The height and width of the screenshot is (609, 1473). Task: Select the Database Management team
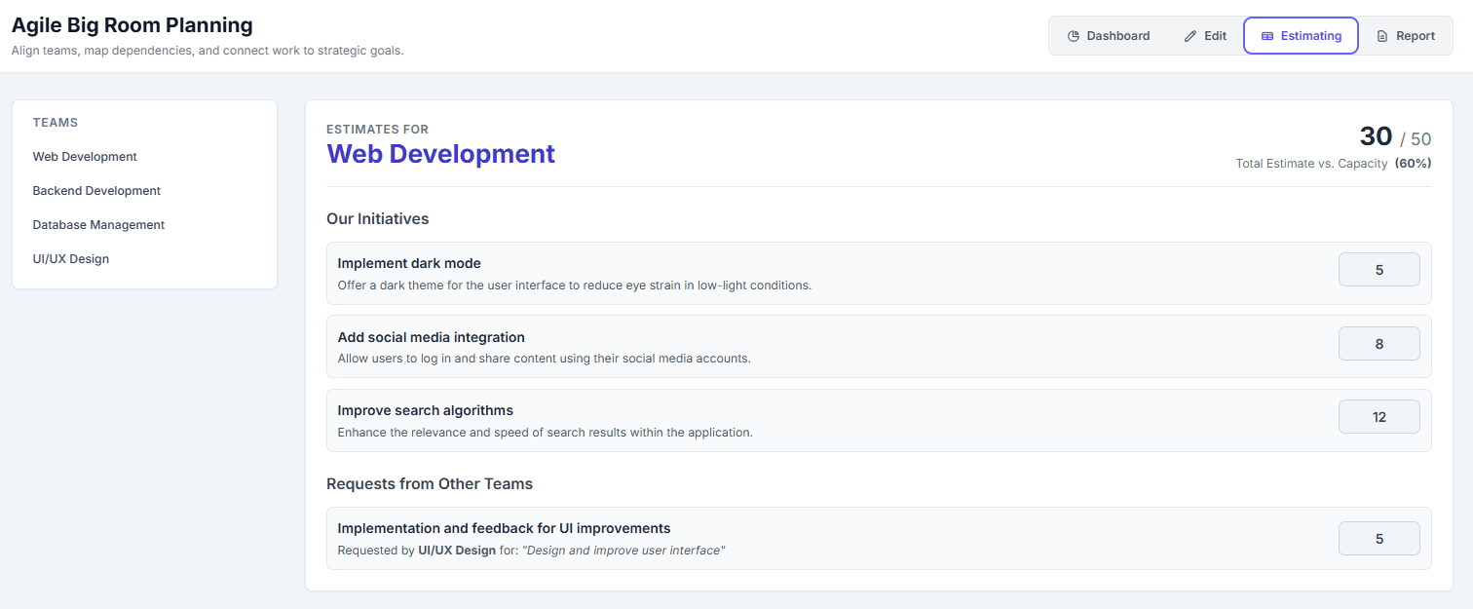point(98,224)
